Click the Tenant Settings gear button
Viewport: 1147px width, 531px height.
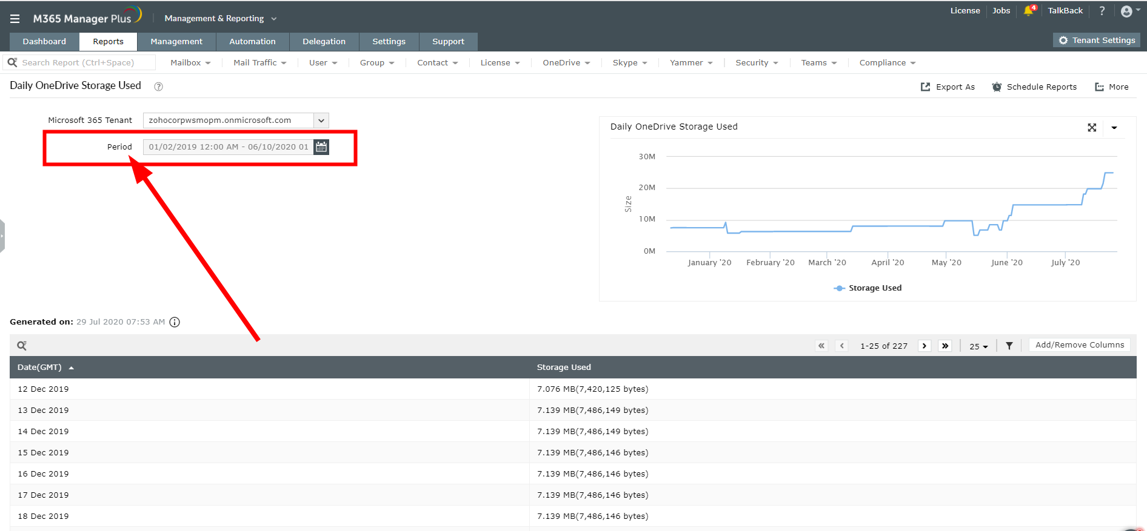click(x=1097, y=40)
